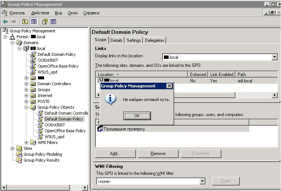Select the OpenOffice Base Policy under Group Policy Objects
281x191 pixels.
coord(65,131)
